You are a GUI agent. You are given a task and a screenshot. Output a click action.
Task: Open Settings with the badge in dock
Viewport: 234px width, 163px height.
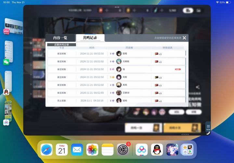tap(123, 150)
